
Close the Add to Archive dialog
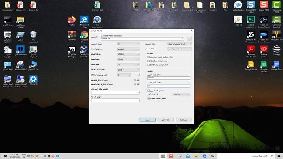pyautogui.click(x=191, y=31)
